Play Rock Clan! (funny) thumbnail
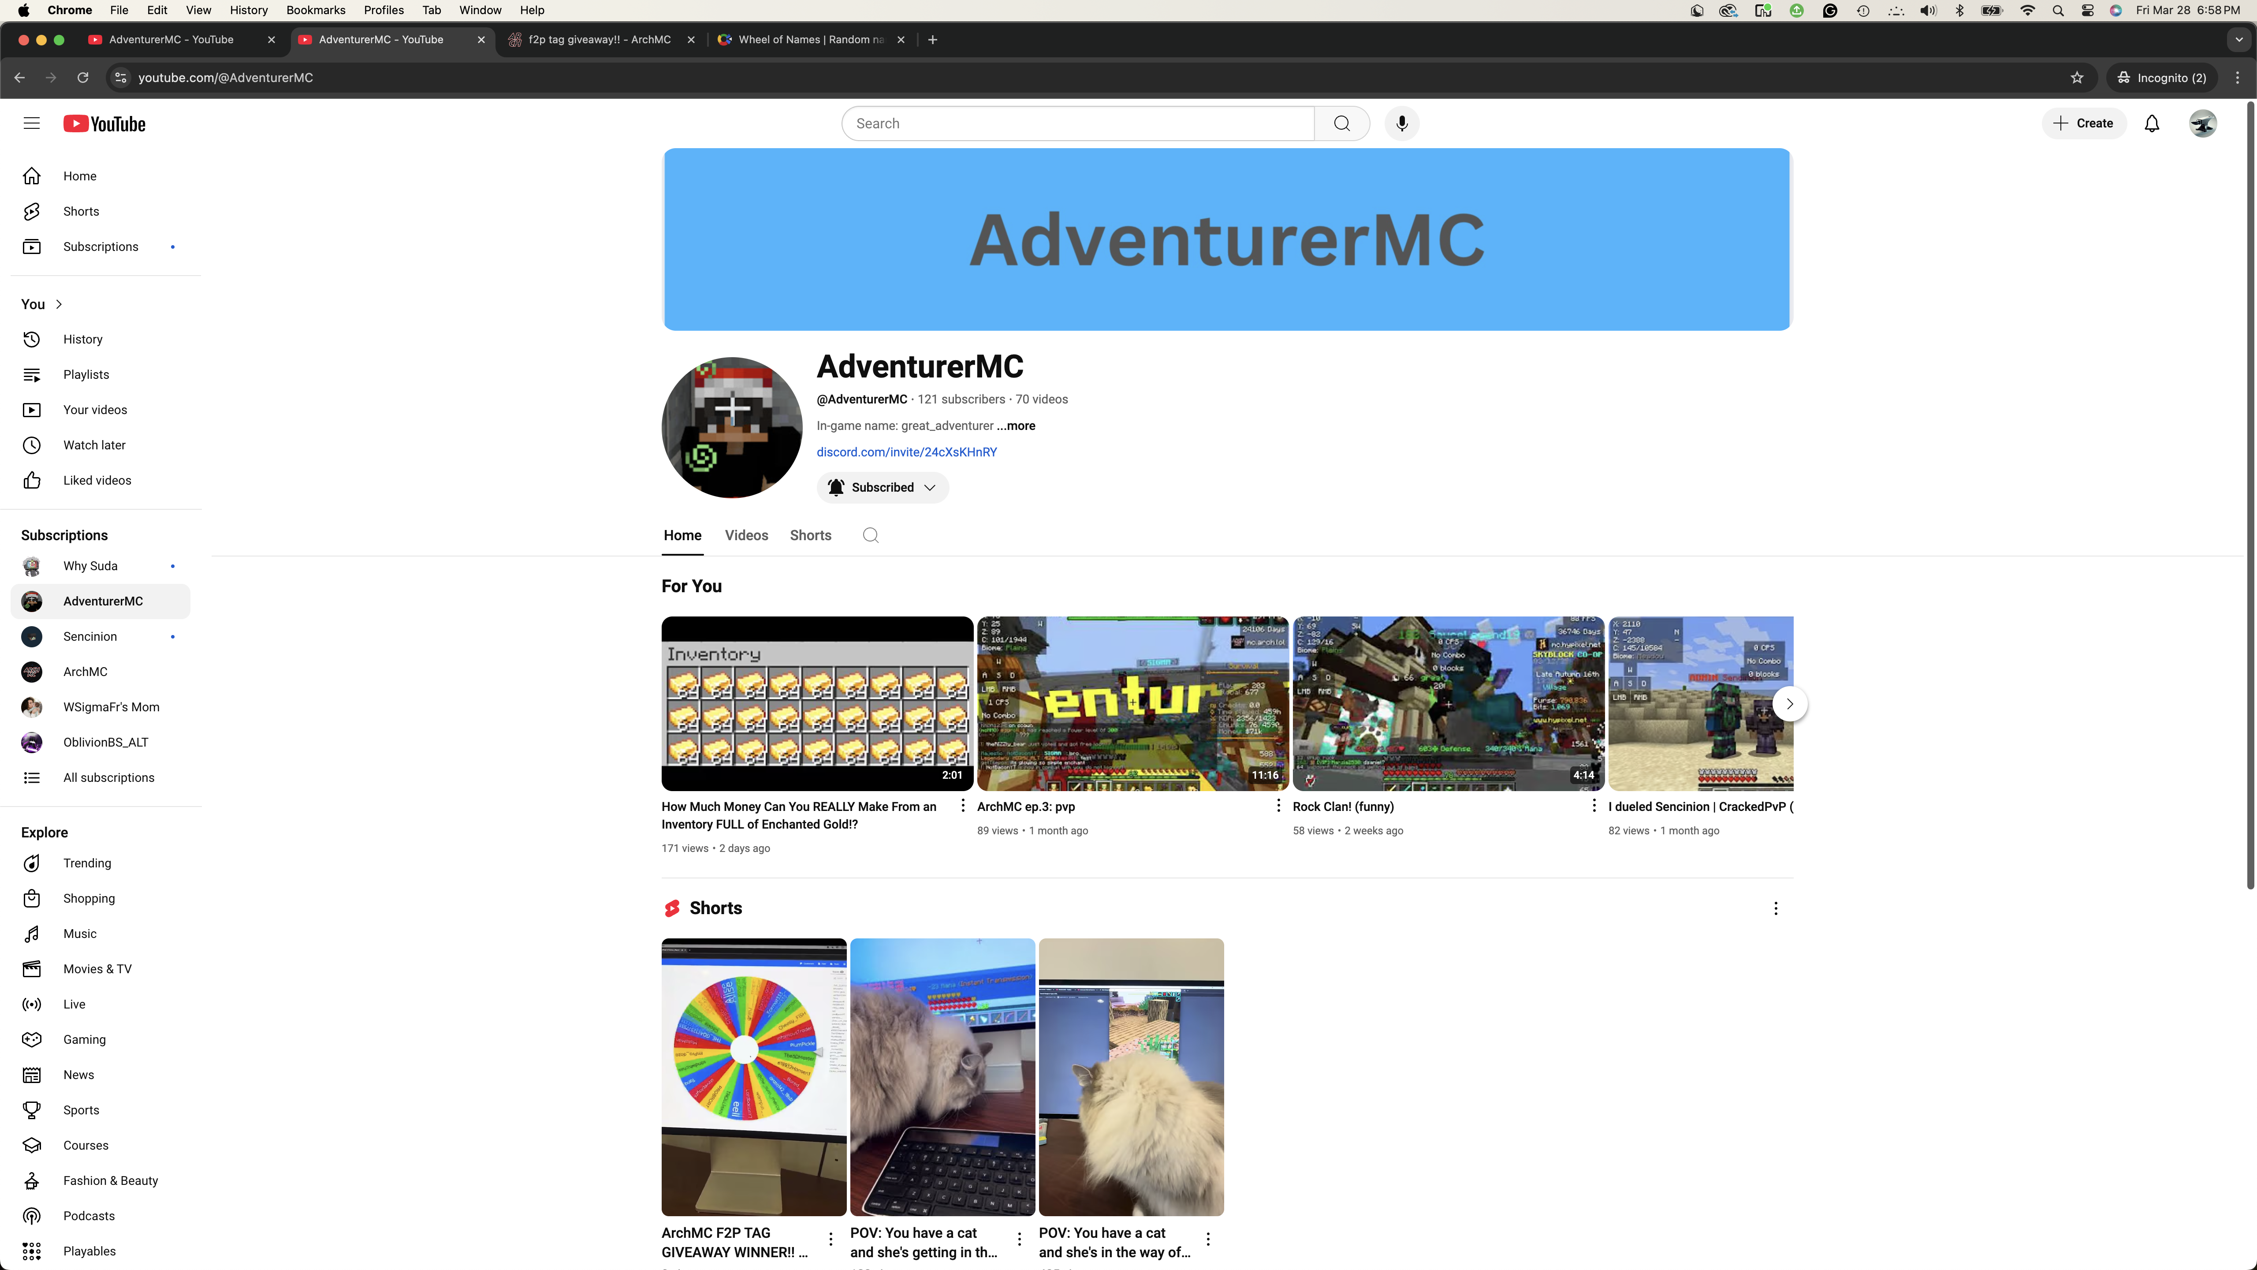 click(x=1447, y=704)
